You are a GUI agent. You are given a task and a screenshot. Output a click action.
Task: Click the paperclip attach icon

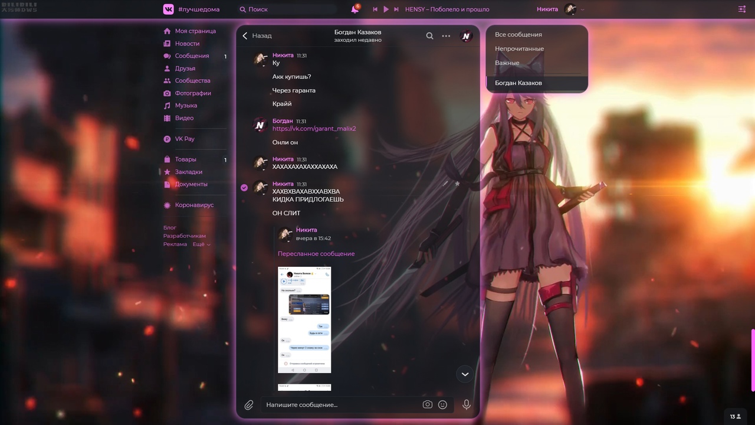tap(249, 405)
